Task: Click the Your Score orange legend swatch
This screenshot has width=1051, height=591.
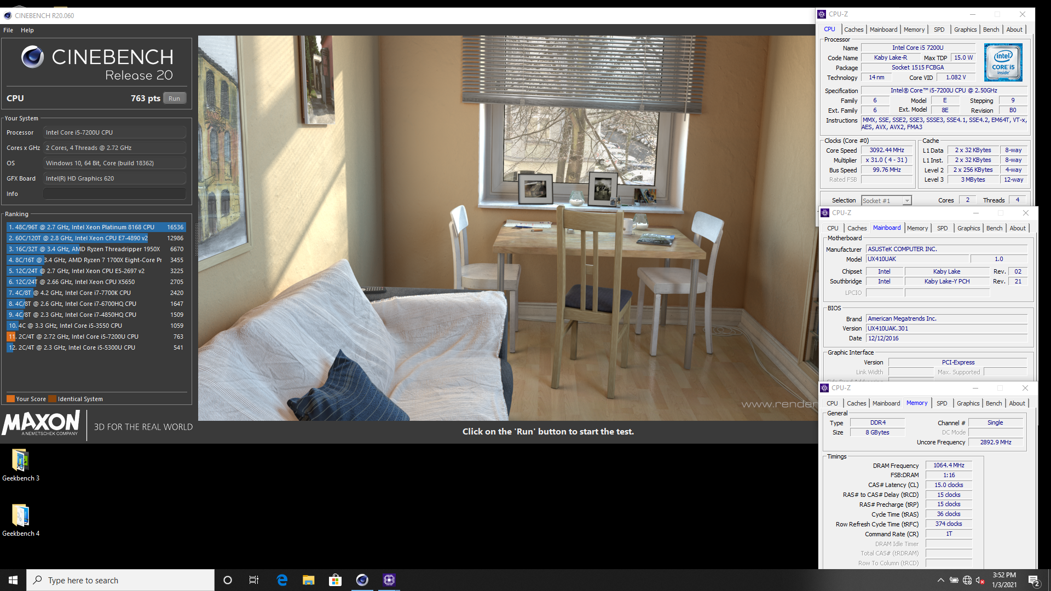Action: 10,399
